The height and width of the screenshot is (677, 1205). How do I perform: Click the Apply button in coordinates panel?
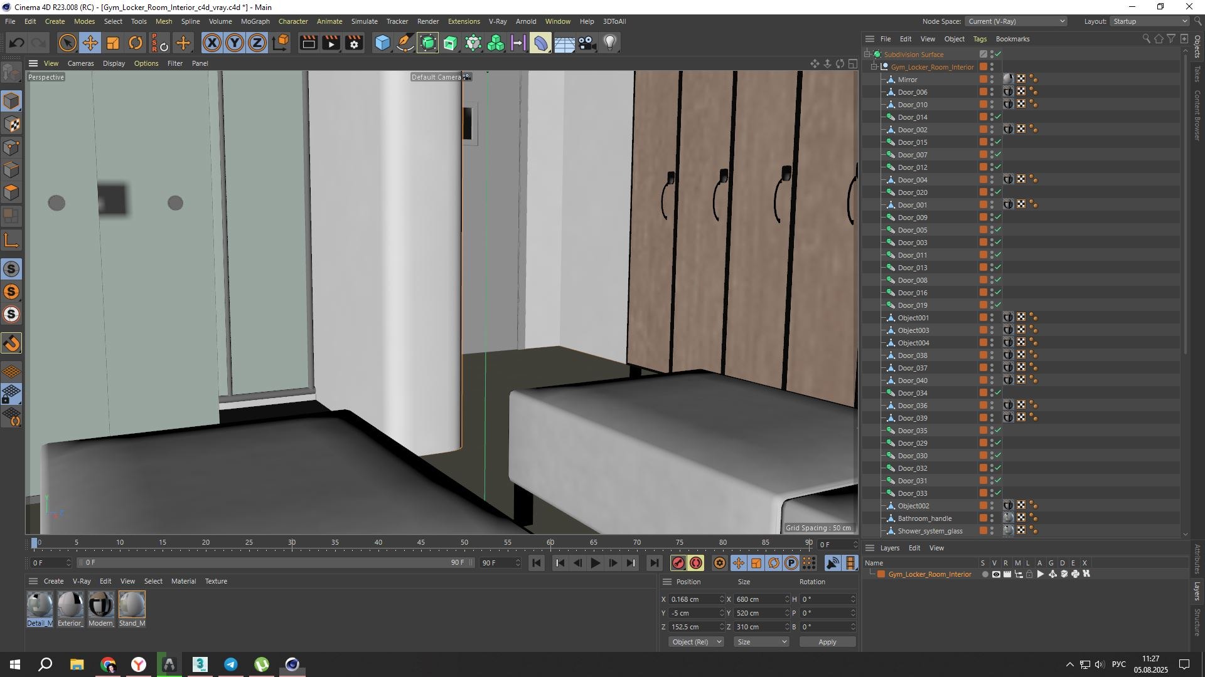[x=827, y=642]
